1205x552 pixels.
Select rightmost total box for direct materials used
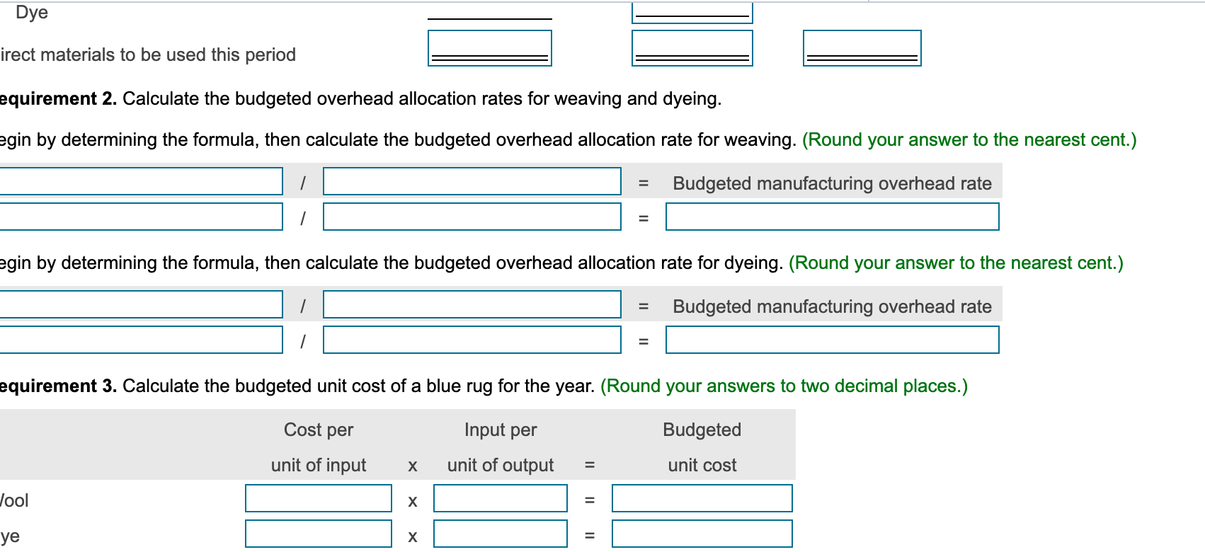[x=861, y=49]
